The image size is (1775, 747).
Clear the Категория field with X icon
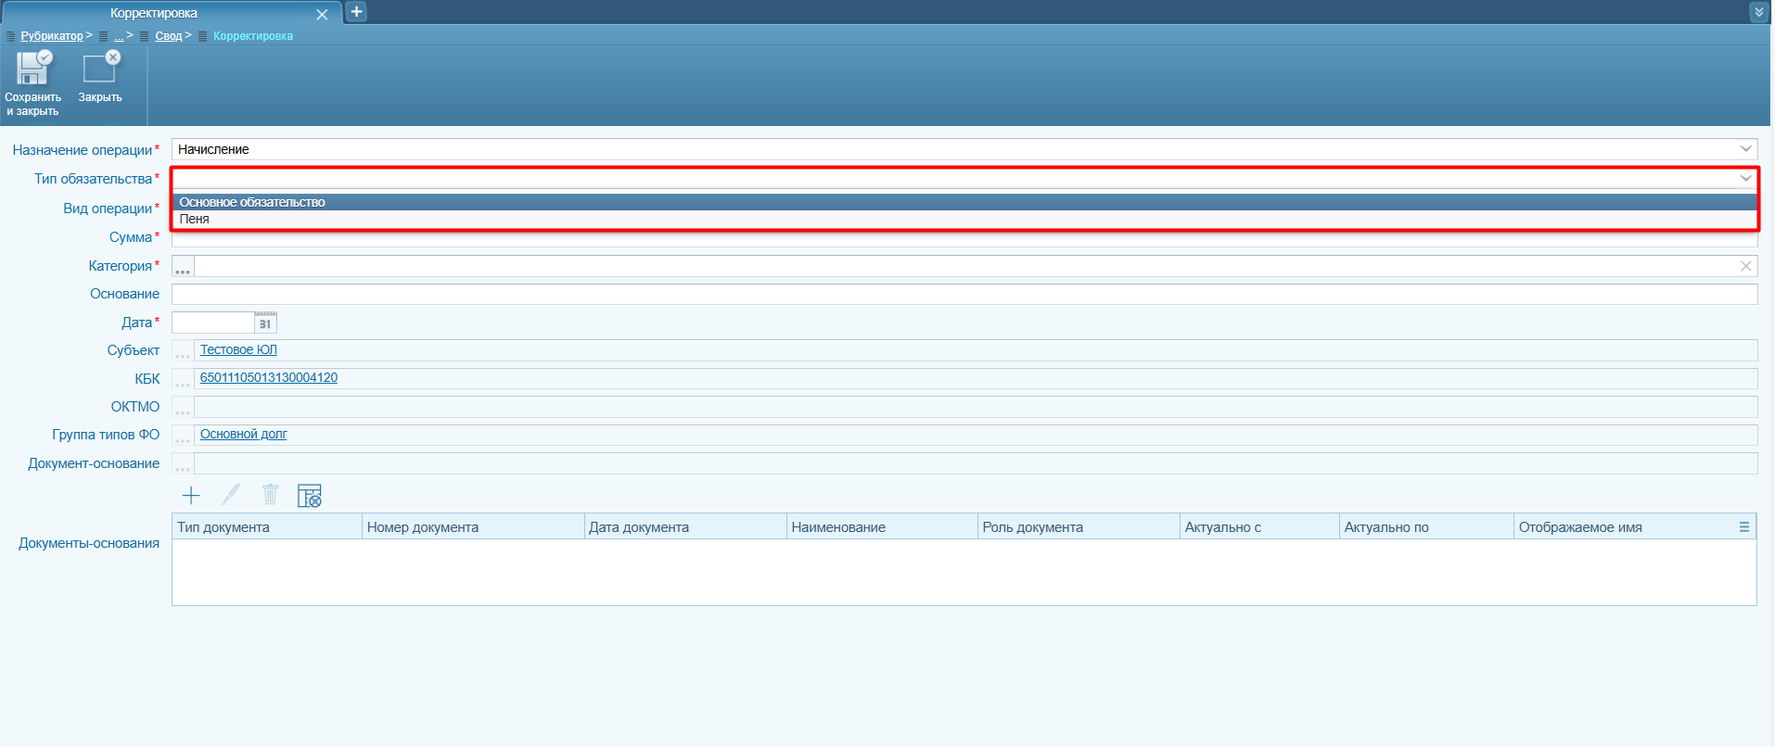pyautogui.click(x=1746, y=266)
